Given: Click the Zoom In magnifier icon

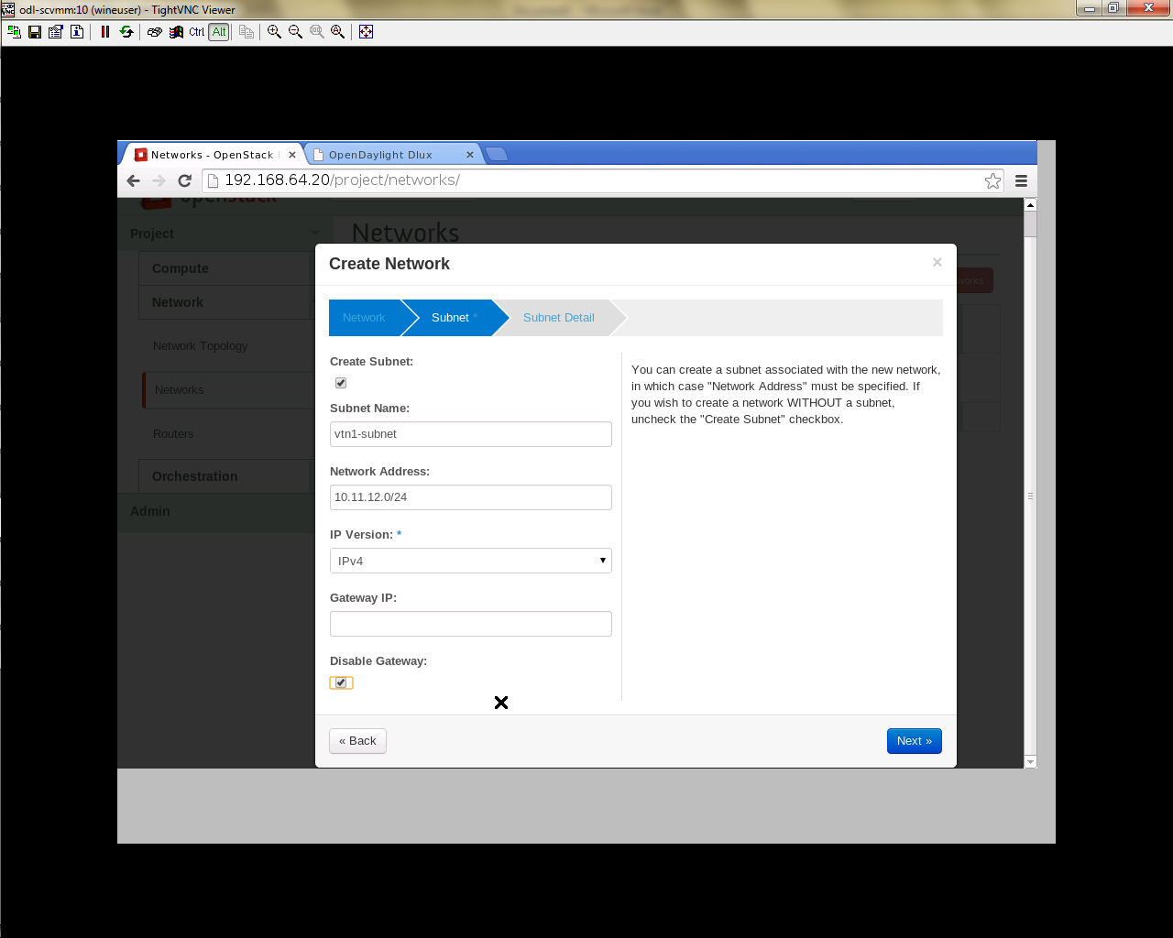Looking at the screenshot, I should coord(274,32).
